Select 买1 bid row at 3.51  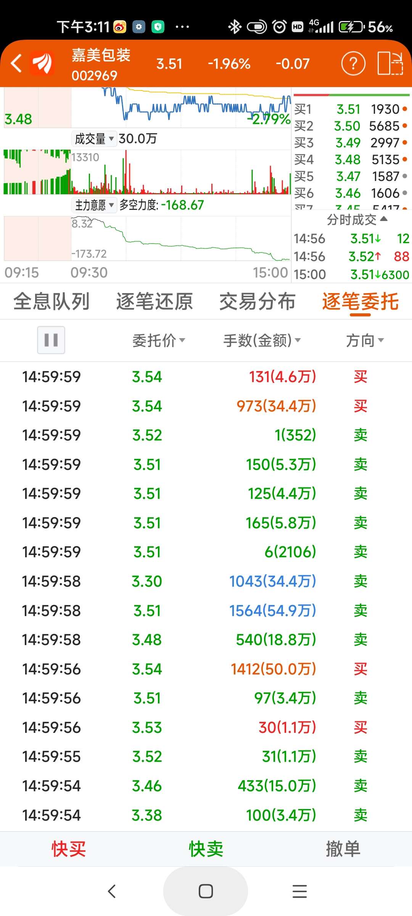click(351, 109)
